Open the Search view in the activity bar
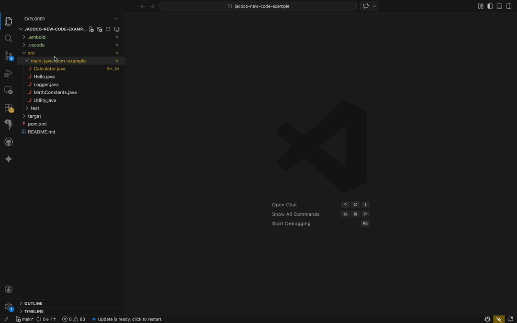The image size is (517, 323). pyautogui.click(x=8, y=38)
